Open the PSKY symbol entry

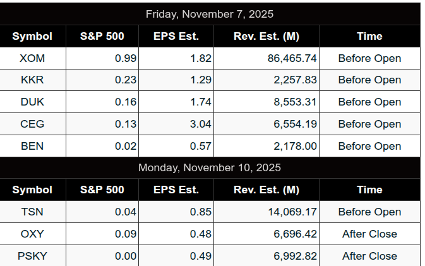pyautogui.click(x=32, y=256)
